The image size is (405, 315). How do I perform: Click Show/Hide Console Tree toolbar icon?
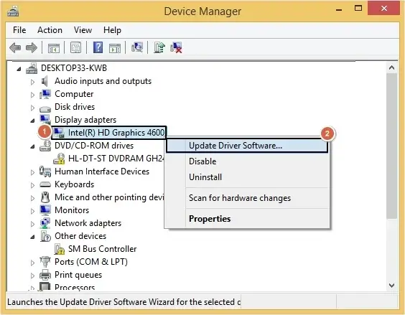point(54,48)
